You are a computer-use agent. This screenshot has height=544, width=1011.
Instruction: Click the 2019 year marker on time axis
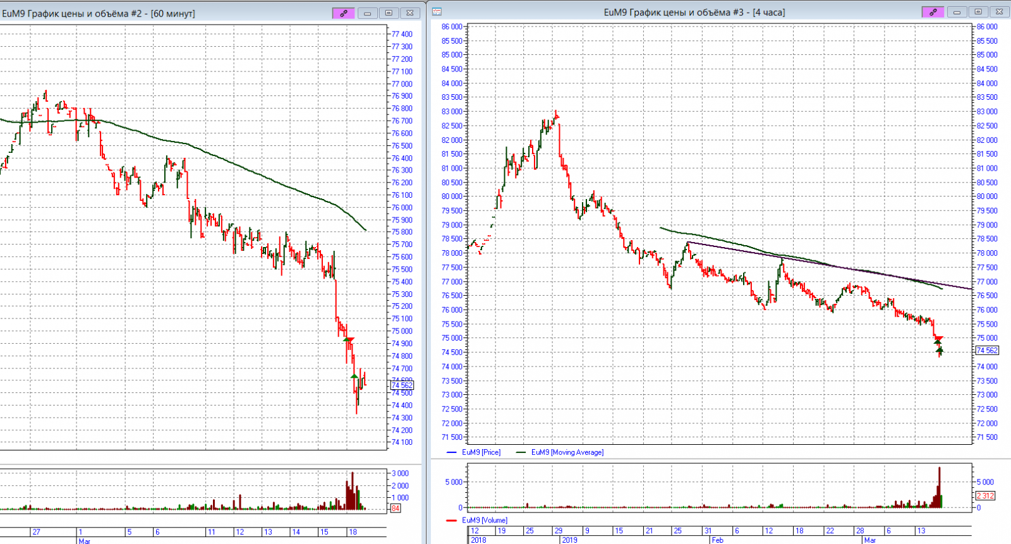pyautogui.click(x=569, y=540)
